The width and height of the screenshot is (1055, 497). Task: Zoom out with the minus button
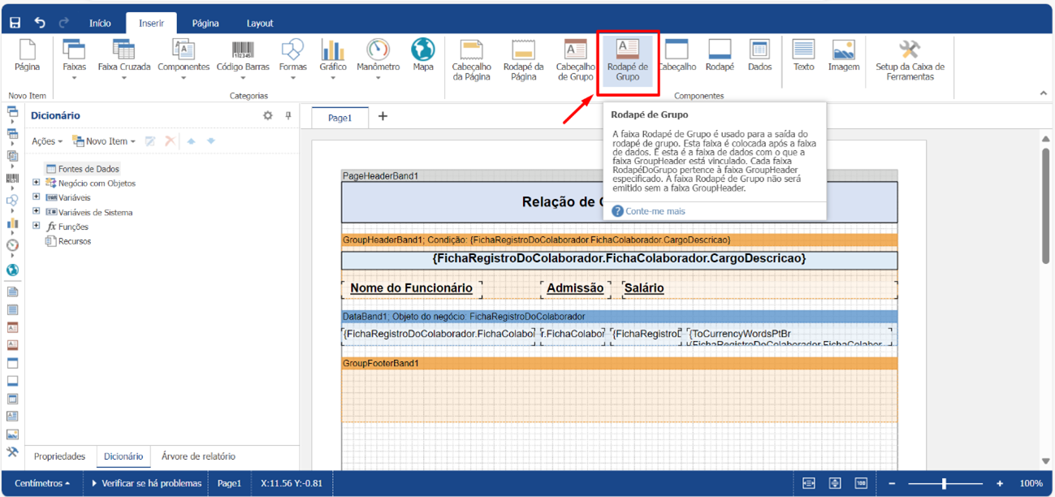coord(893,483)
